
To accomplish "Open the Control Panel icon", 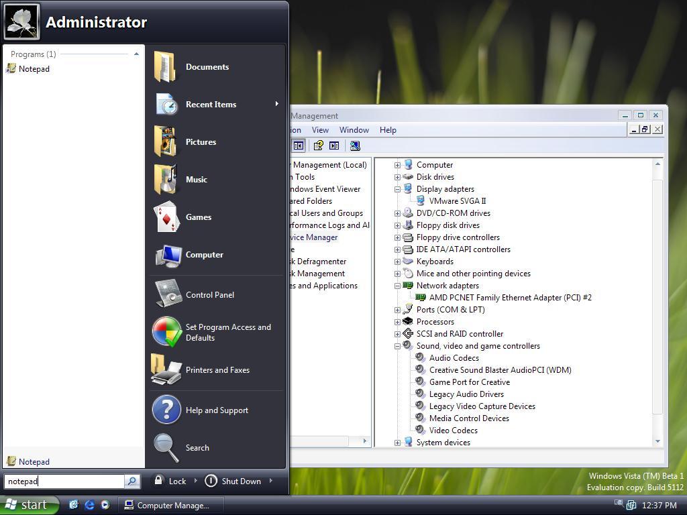I will click(167, 295).
